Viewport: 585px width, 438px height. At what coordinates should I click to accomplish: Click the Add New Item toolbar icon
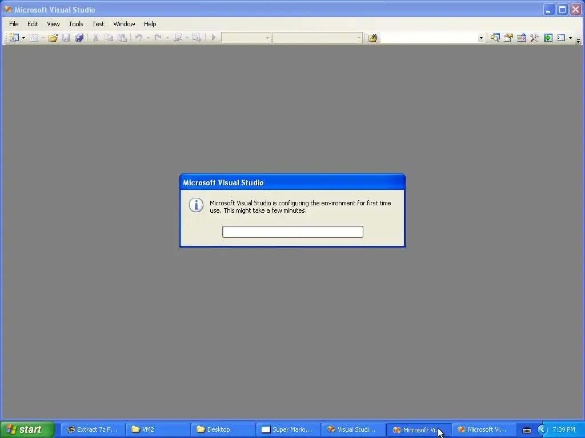34,38
